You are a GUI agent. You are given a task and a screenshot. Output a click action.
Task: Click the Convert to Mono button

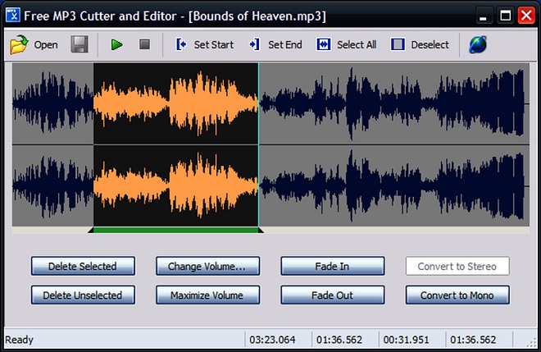pyautogui.click(x=457, y=295)
